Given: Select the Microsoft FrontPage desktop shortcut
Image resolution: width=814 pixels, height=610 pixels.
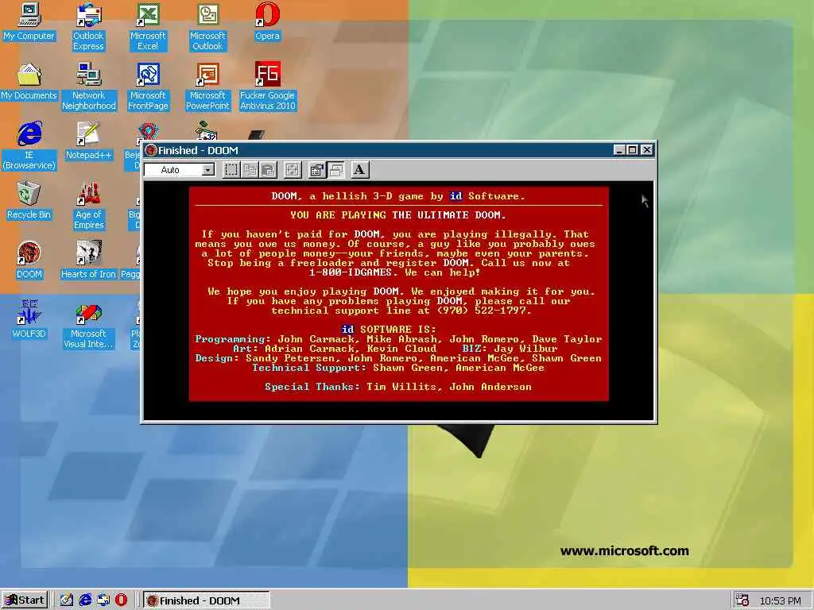Looking at the screenshot, I should point(148,87).
